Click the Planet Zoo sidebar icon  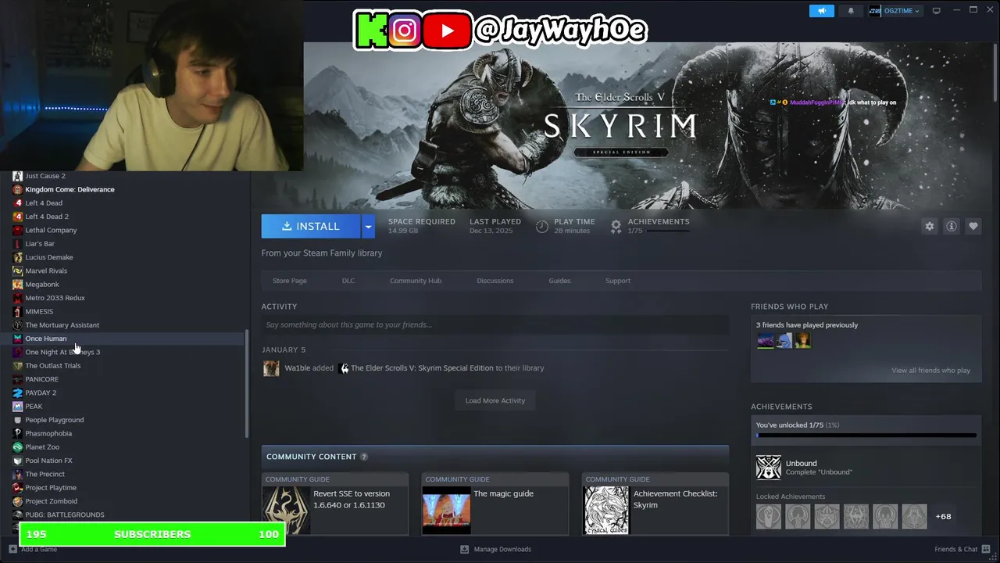click(17, 446)
